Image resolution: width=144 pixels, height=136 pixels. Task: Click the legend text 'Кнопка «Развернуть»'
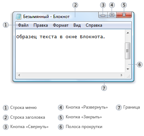tap(87, 107)
